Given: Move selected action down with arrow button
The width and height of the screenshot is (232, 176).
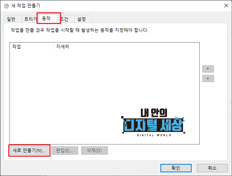Looking at the screenshot, I should pyautogui.click(x=208, y=78).
